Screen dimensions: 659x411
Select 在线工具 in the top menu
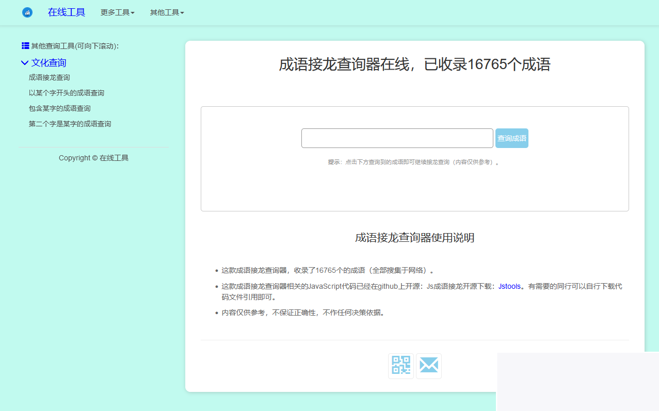click(x=66, y=12)
